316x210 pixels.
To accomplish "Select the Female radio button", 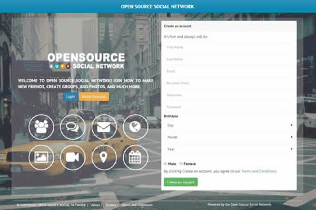I will tap(181, 164).
